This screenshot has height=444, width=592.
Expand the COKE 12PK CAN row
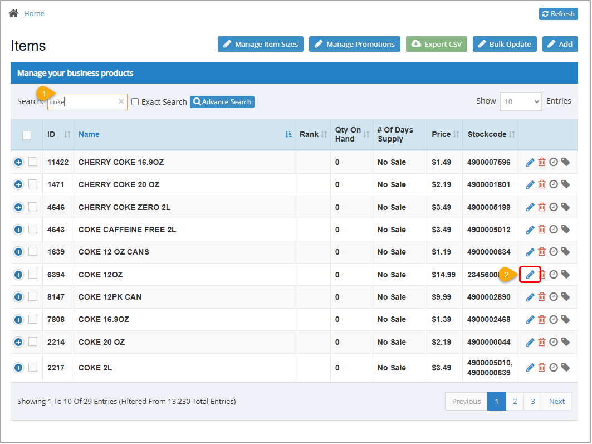tap(18, 297)
